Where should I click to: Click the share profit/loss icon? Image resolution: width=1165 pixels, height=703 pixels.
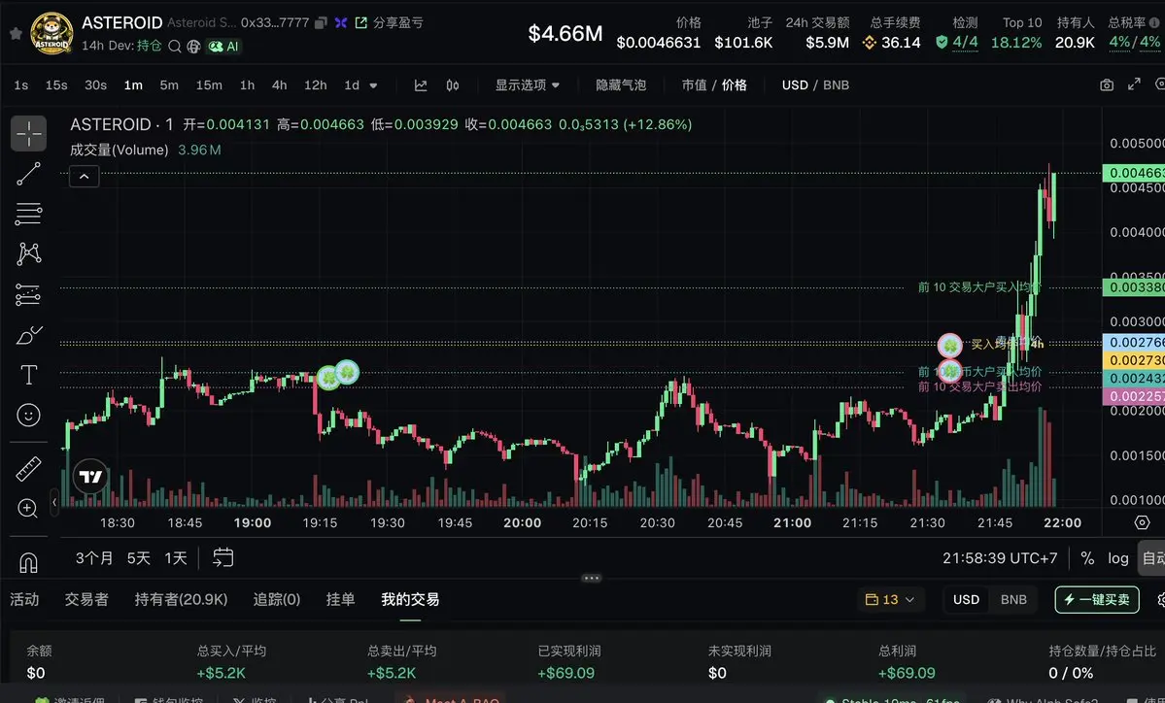[361, 23]
